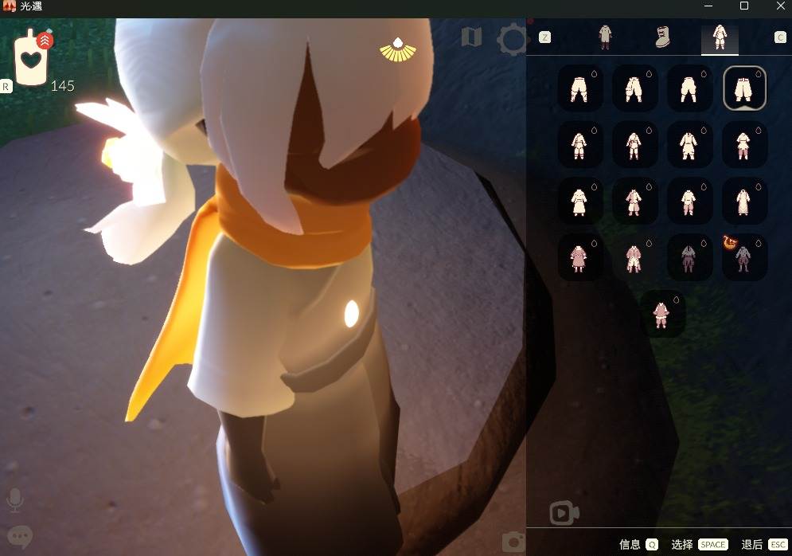Select the outfit with orange flame badge
792x556 pixels.
coord(744,256)
